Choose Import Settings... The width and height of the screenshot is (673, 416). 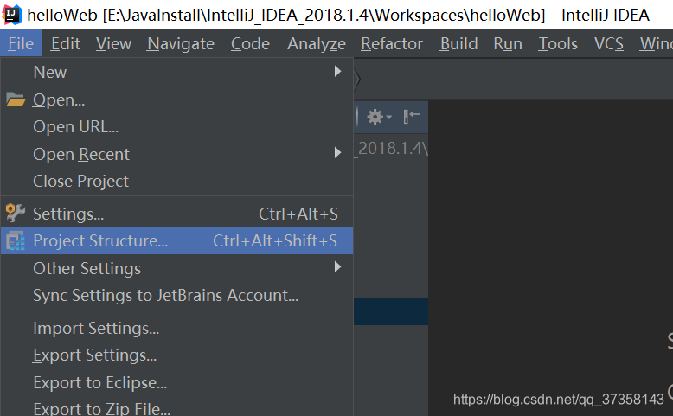[176, 328]
